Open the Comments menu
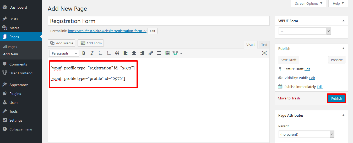The width and height of the screenshot is (353, 143). (x=21, y=64)
